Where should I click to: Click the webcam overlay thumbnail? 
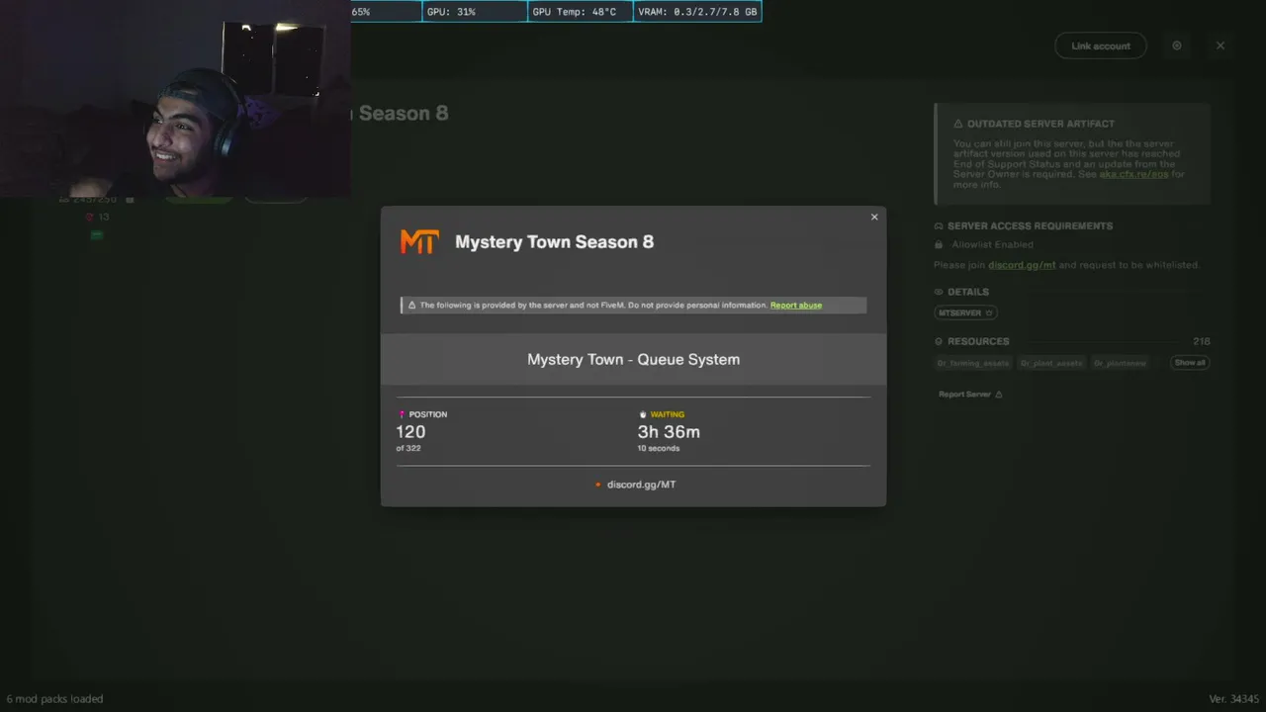point(175,99)
